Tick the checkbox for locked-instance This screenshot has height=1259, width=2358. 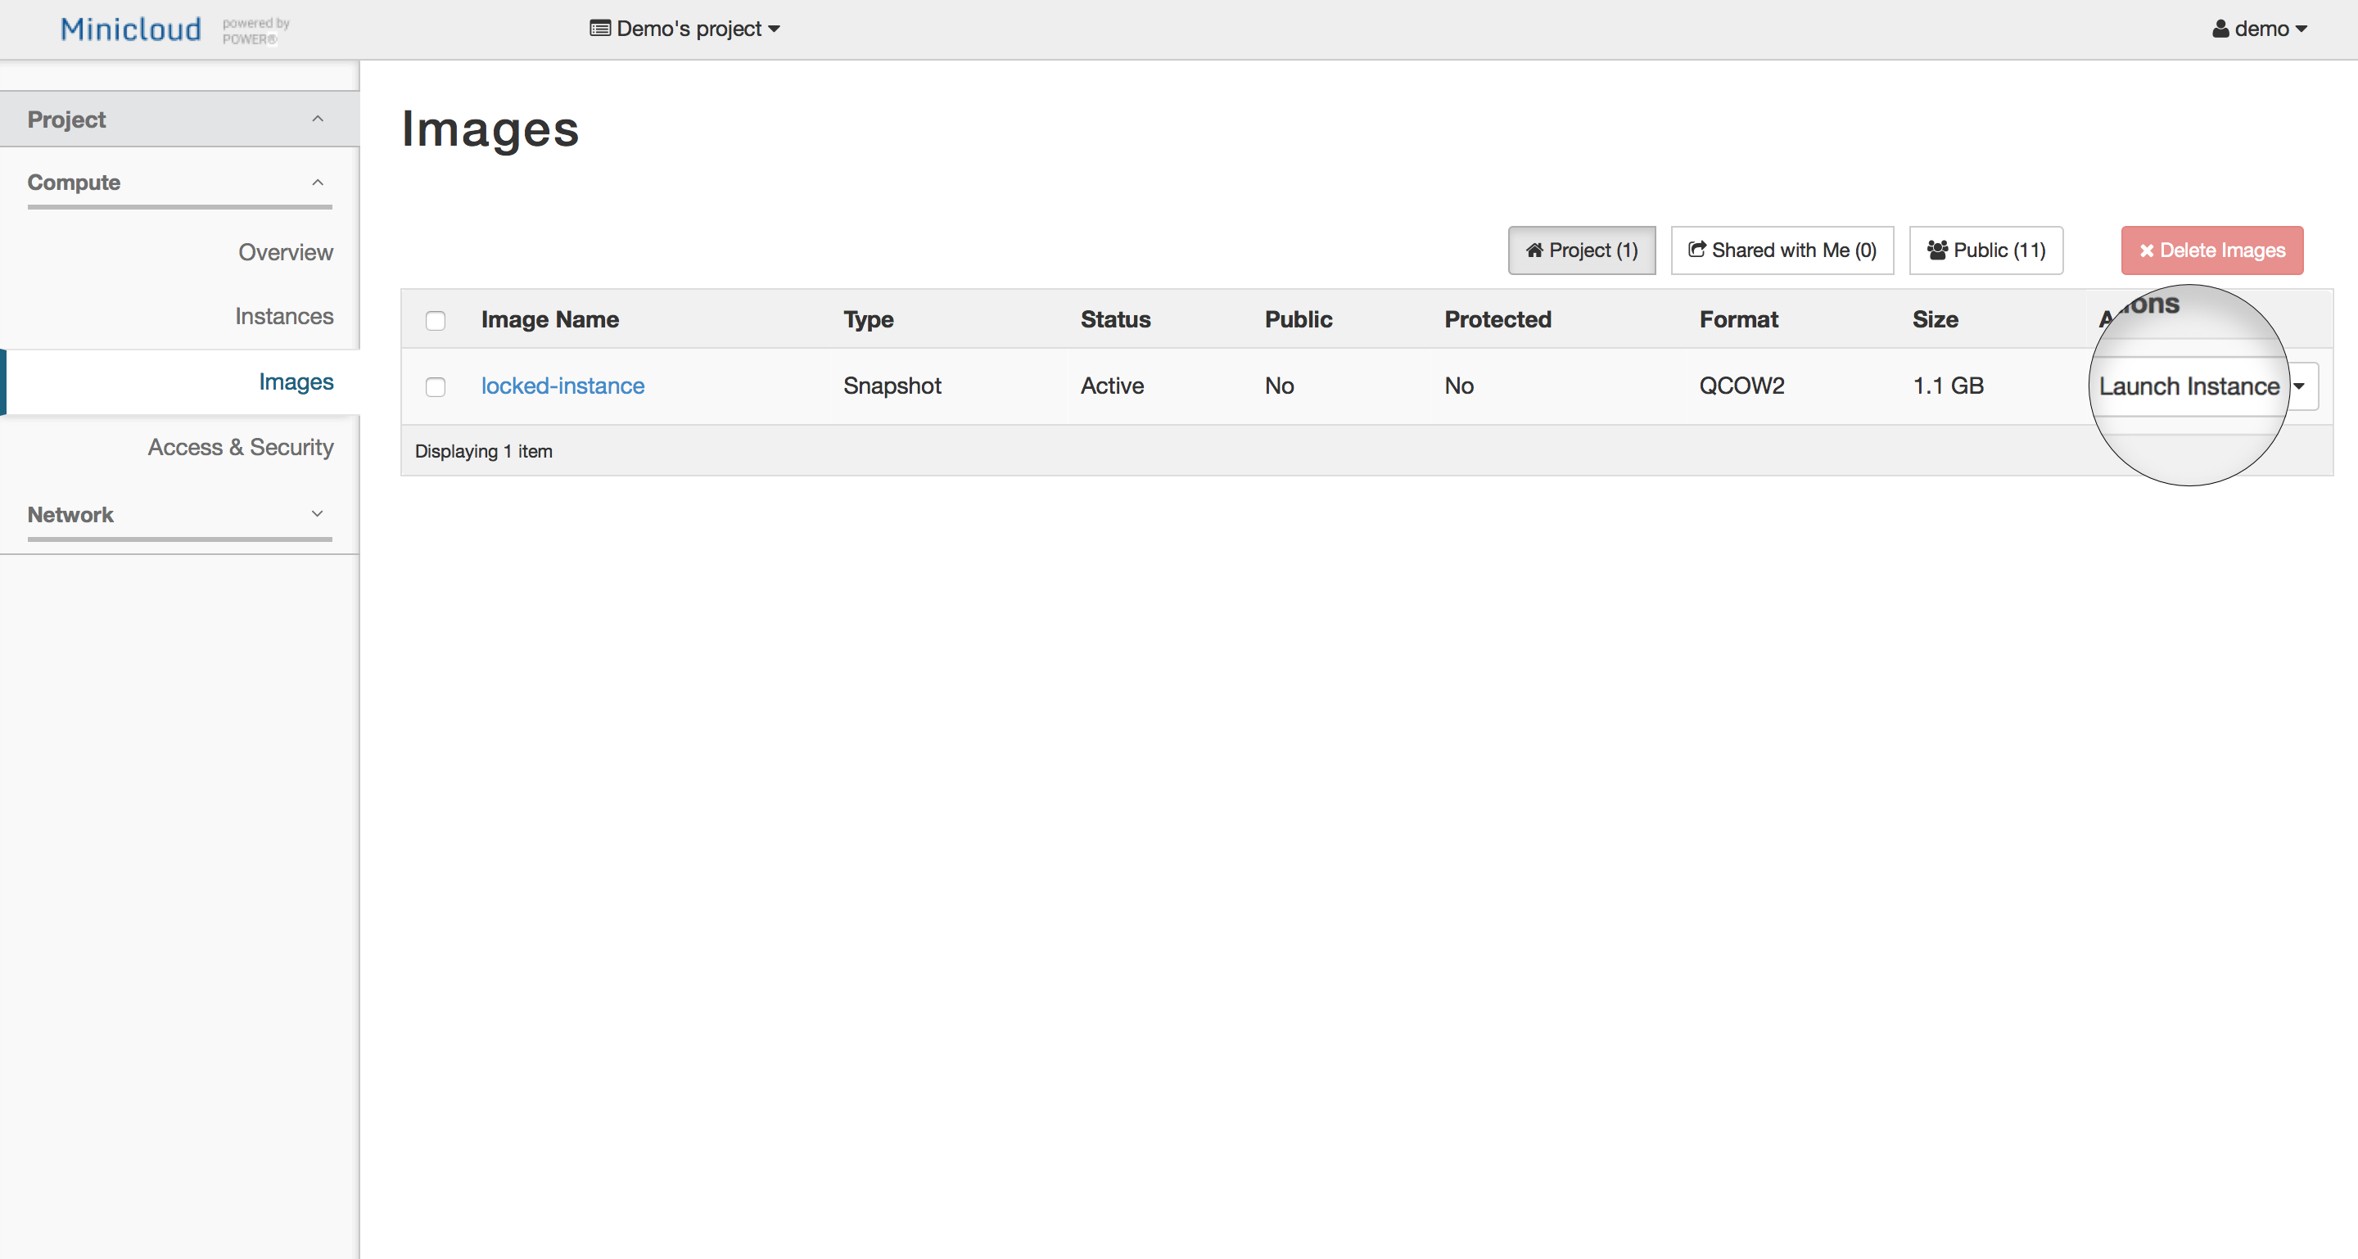pyautogui.click(x=436, y=387)
